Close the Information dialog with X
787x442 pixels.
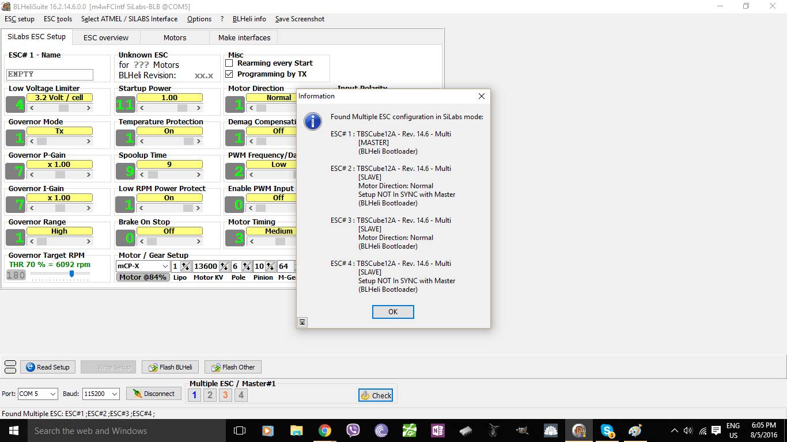(x=482, y=96)
